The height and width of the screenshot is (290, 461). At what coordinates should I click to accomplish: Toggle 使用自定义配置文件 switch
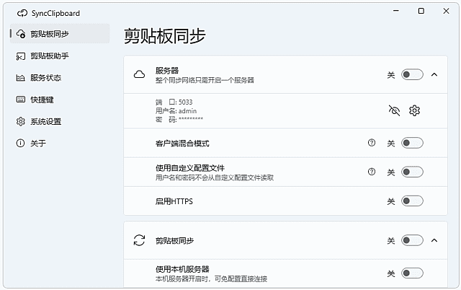[412, 172]
